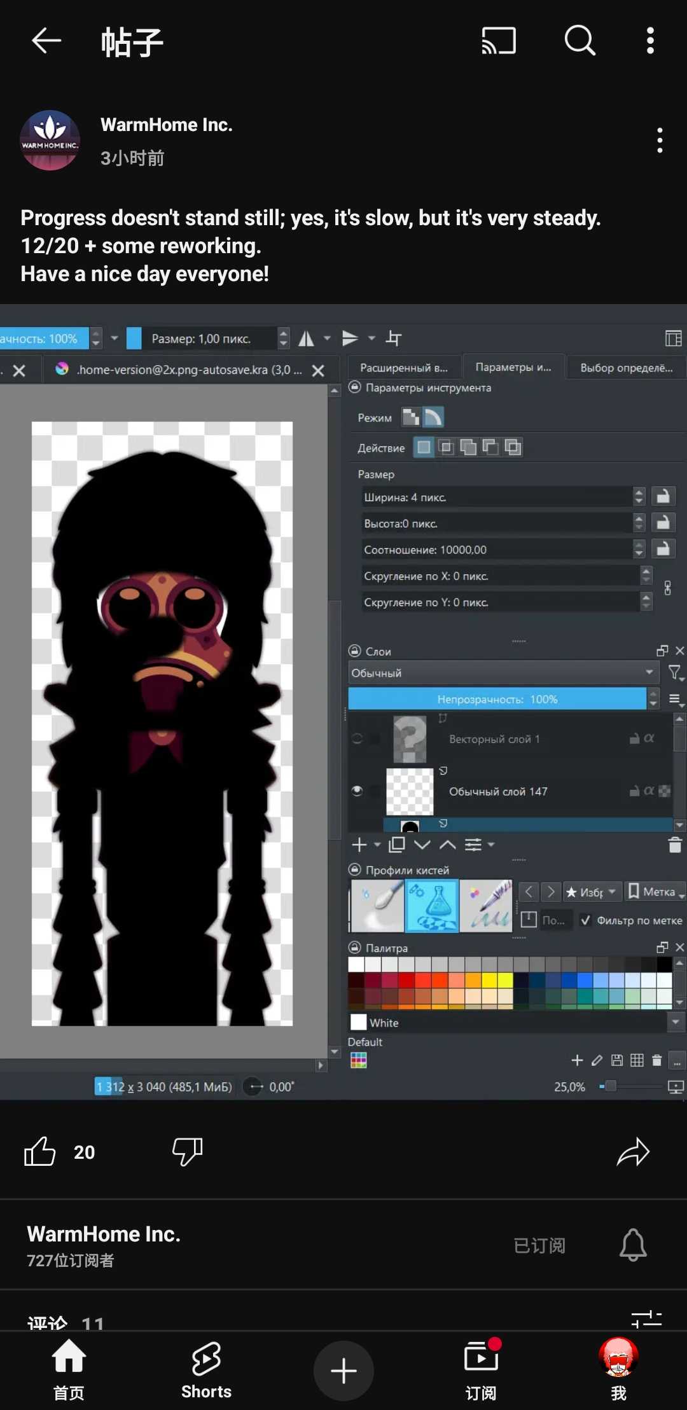Image resolution: width=687 pixels, height=1410 pixels.
Task: Expand the White palette color dropdown
Action: [x=675, y=1022]
